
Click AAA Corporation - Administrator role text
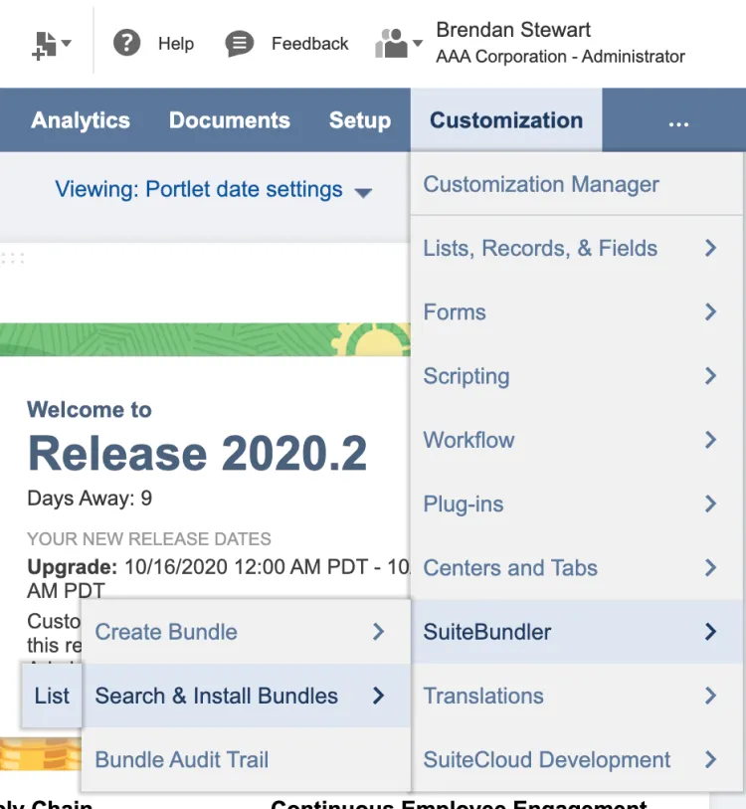coord(560,57)
